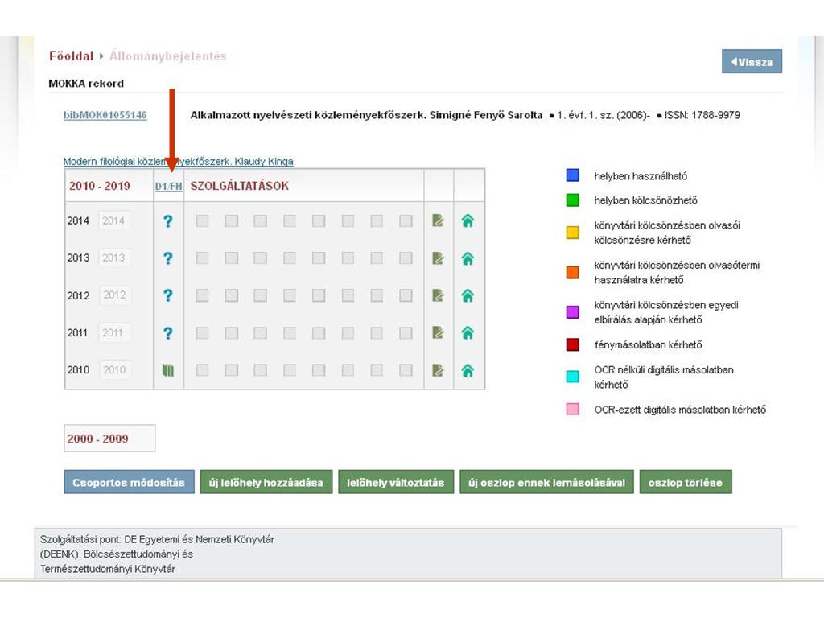The width and height of the screenshot is (824, 618).
Task: Click the edit note icon in 2014 row
Action: click(x=438, y=220)
